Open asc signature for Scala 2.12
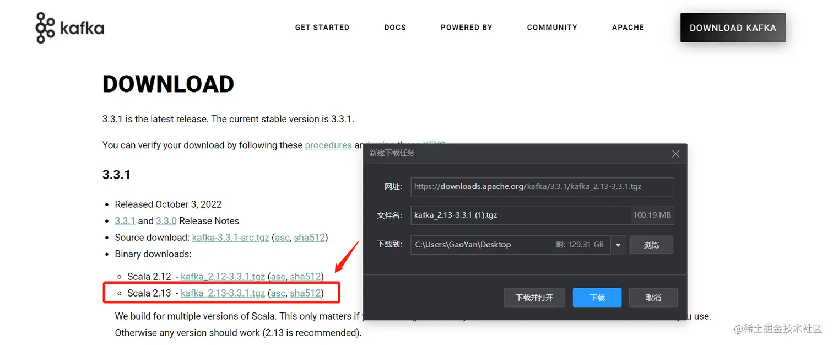 coord(278,277)
